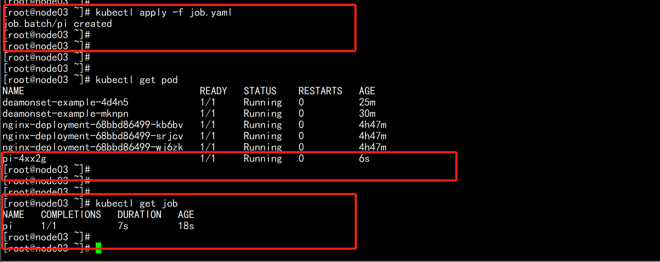Click 1/1 ready value of deamonset-example-mknpn
The width and height of the screenshot is (660, 262).
[x=208, y=114]
